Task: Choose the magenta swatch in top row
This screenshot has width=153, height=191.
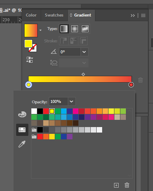Action: click(75, 111)
